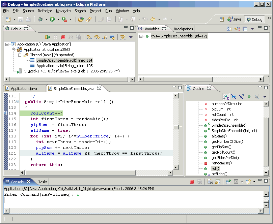This screenshot has height=224, width=273.
Task: Expand the 'this= SimpleDiceEnsemble' variable node
Action: (141, 36)
